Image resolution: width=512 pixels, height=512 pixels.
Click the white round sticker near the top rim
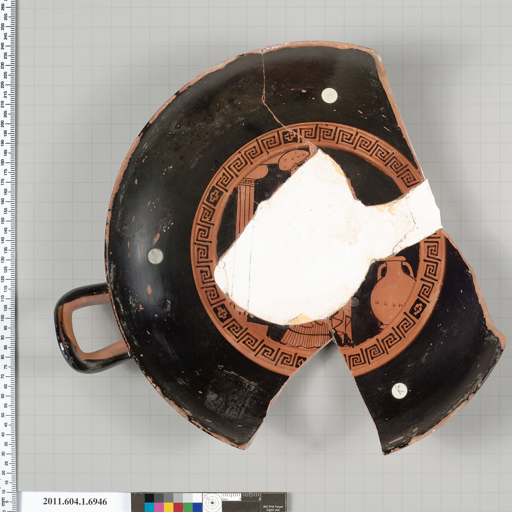(329, 95)
